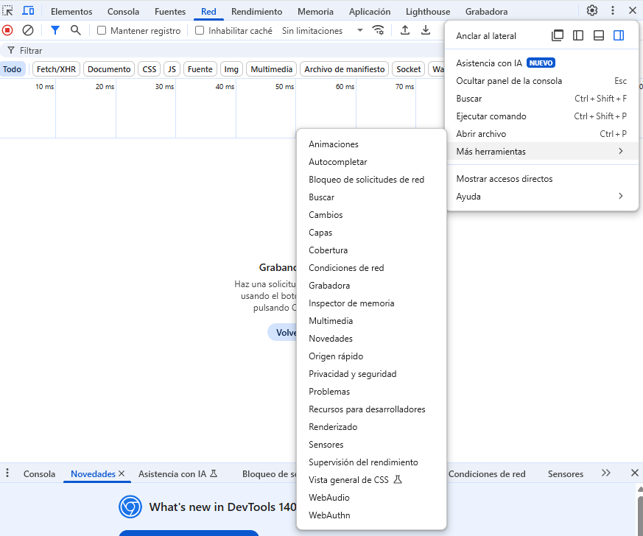
Task: Choose Renderizado in Más herramientas list
Action: pos(333,427)
